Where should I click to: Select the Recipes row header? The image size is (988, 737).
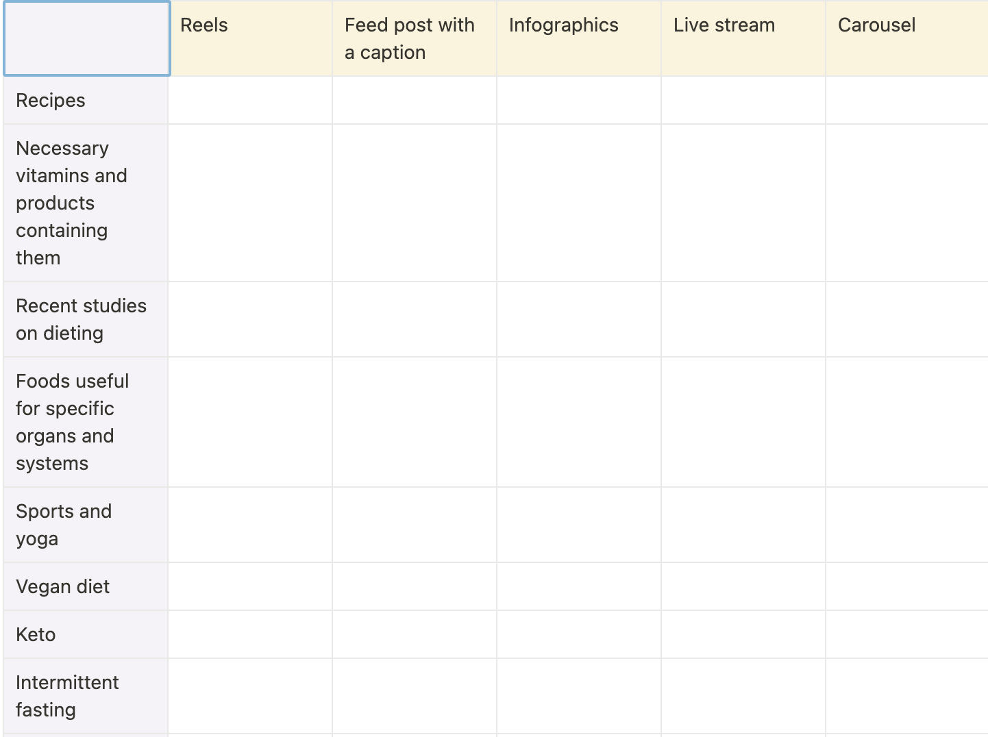pos(86,100)
